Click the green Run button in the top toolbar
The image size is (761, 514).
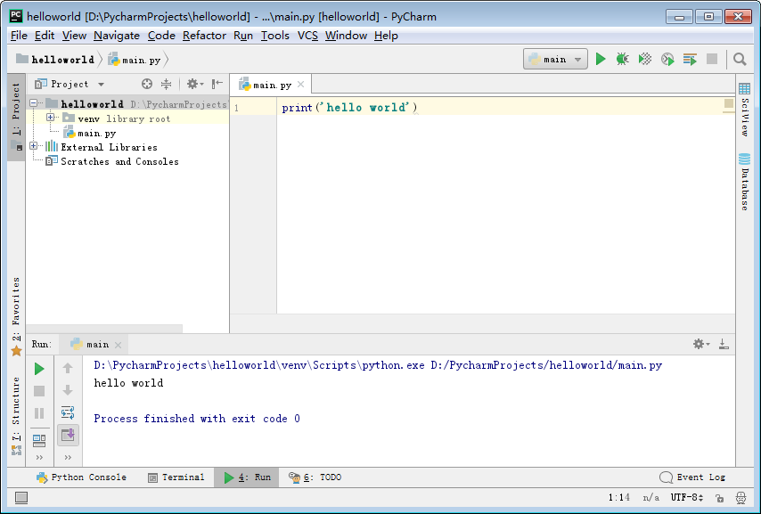click(601, 59)
